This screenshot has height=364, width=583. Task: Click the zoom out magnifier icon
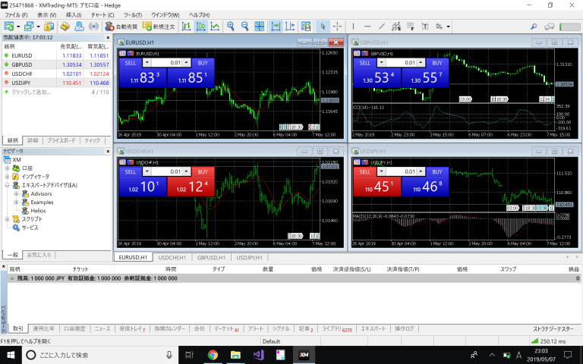click(246, 27)
